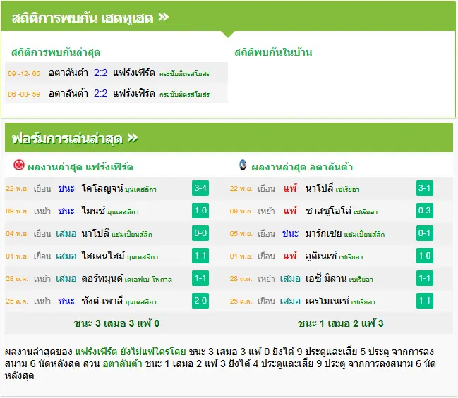Click the blue ชนะ result beside มาร์กเซย
The image size is (458, 398).
pyautogui.click(x=290, y=233)
